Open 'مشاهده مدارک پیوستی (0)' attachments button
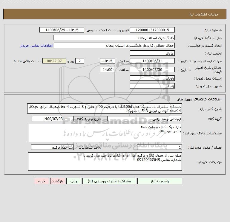The image size is (230, 222). pos(109,181)
